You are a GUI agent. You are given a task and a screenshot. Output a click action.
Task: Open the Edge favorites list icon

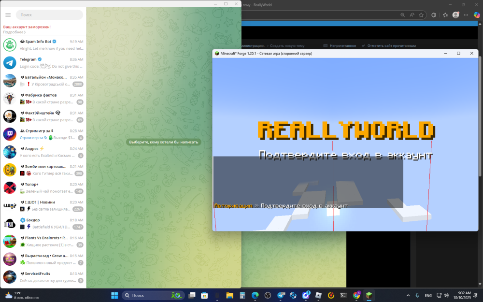[445, 15]
